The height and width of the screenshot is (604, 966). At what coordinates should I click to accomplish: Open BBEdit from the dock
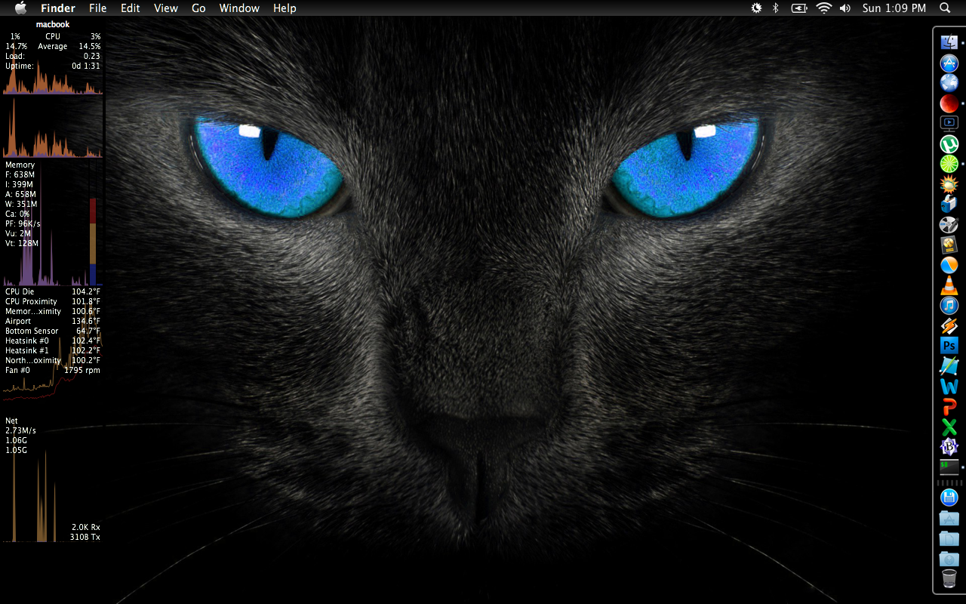pos(949,446)
